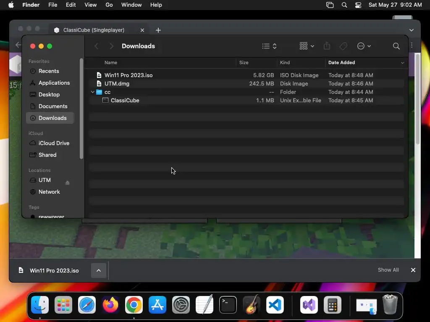This screenshot has height=322, width=430.
Task: Open Google Chrome from the Dock
Action: tap(134, 305)
